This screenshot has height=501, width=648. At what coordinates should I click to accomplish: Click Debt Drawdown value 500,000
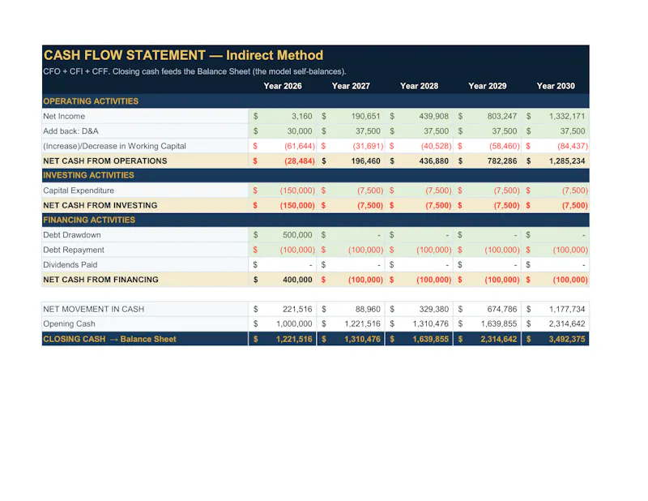tap(297, 235)
